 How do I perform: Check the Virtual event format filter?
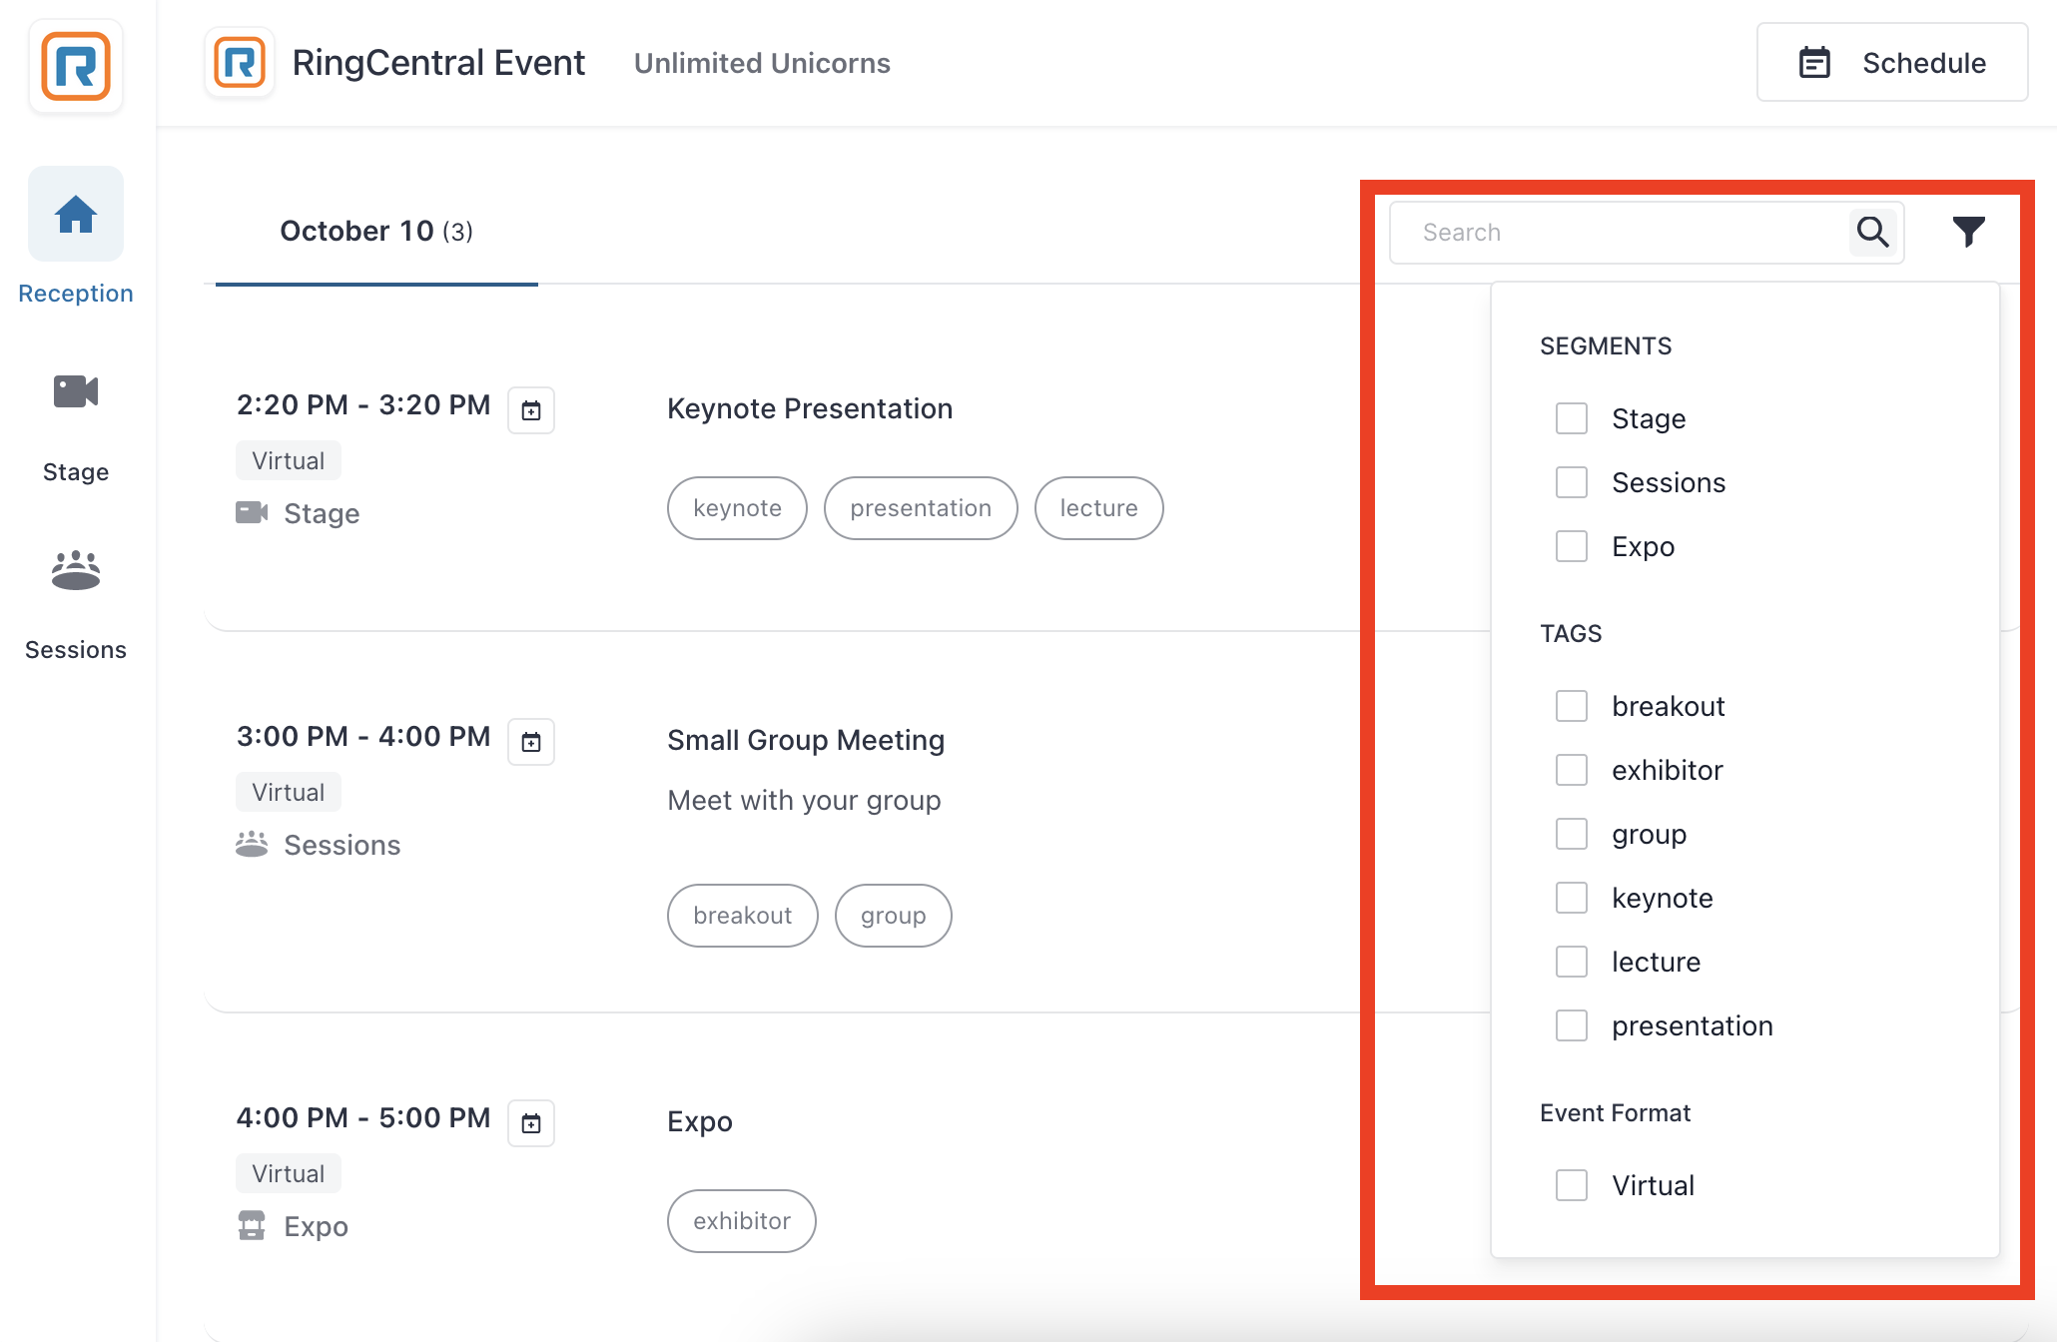click(1572, 1185)
